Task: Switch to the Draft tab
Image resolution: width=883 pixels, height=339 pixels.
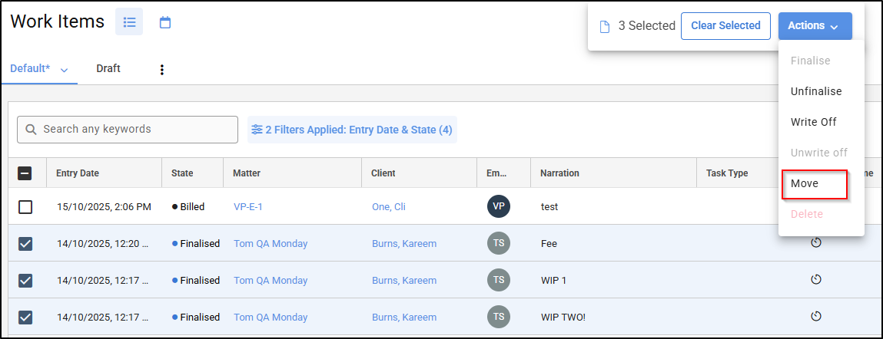Action: (x=108, y=68)
